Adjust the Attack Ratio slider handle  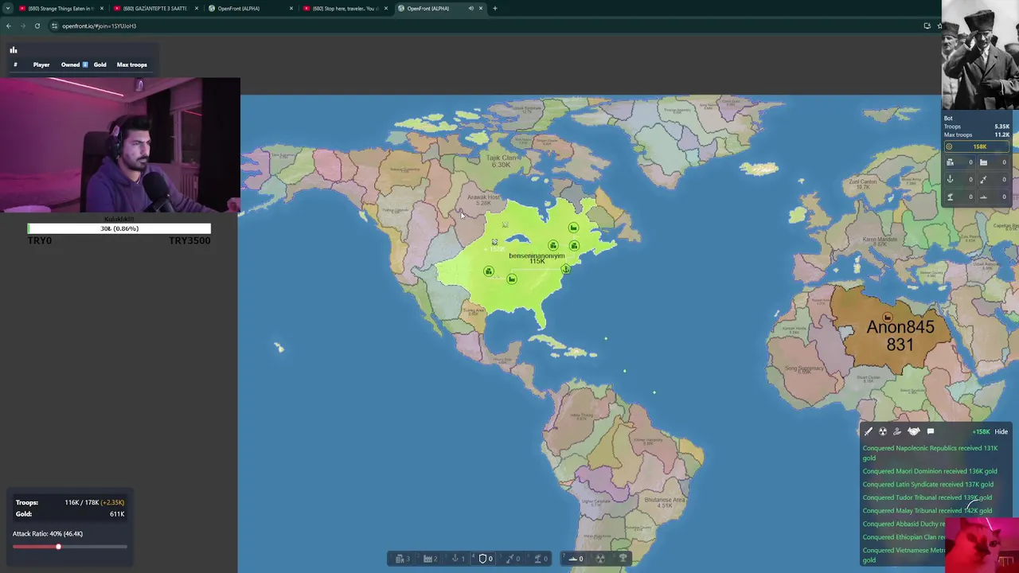58,547
